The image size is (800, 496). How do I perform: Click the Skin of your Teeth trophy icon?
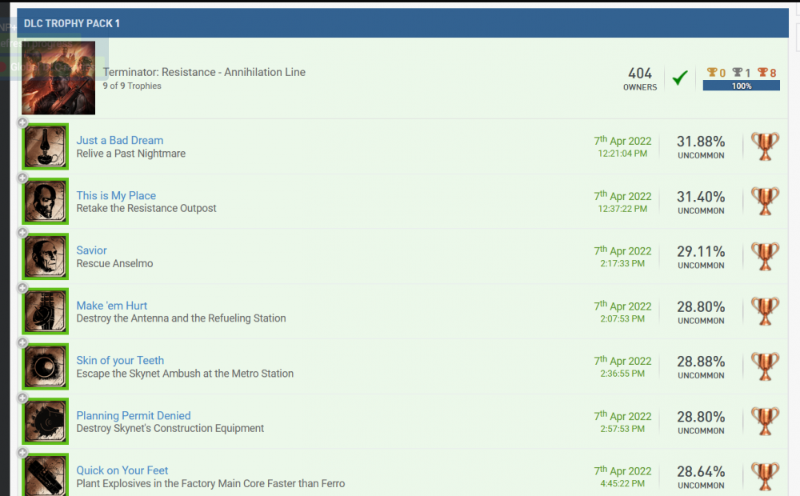click(x=46, y=366)
